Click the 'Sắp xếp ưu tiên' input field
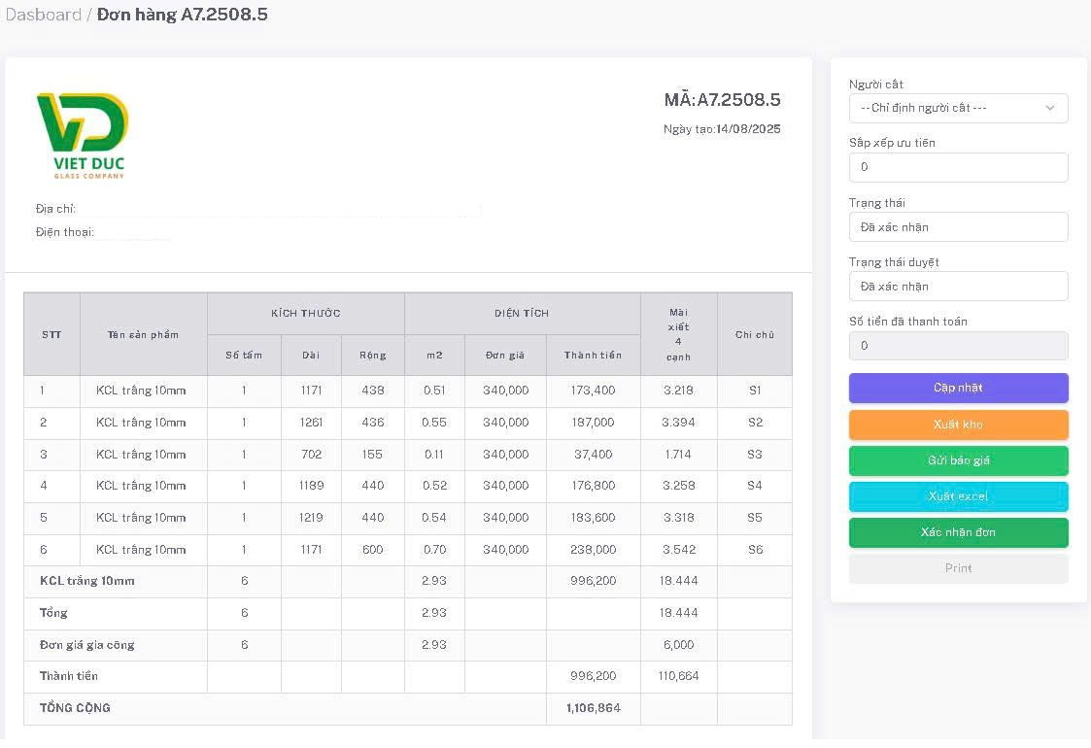Viewport: 1091px width, 748px height. pos(958,167)
